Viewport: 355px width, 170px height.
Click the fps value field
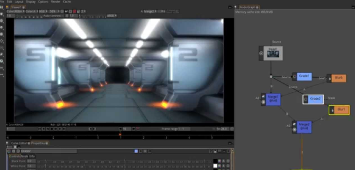pyautogui.click(x=225, y=129)
